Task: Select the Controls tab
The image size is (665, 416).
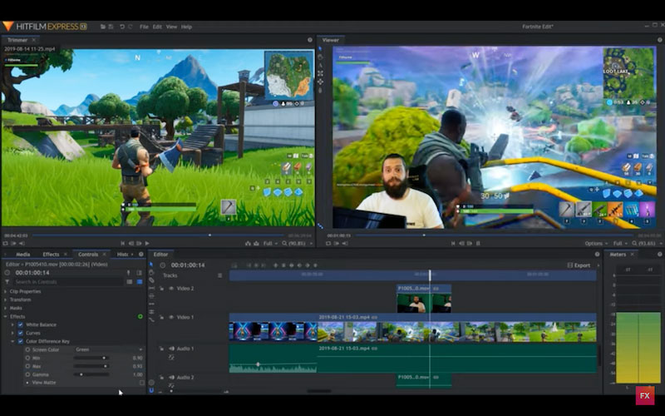Action: pos(88,255)
